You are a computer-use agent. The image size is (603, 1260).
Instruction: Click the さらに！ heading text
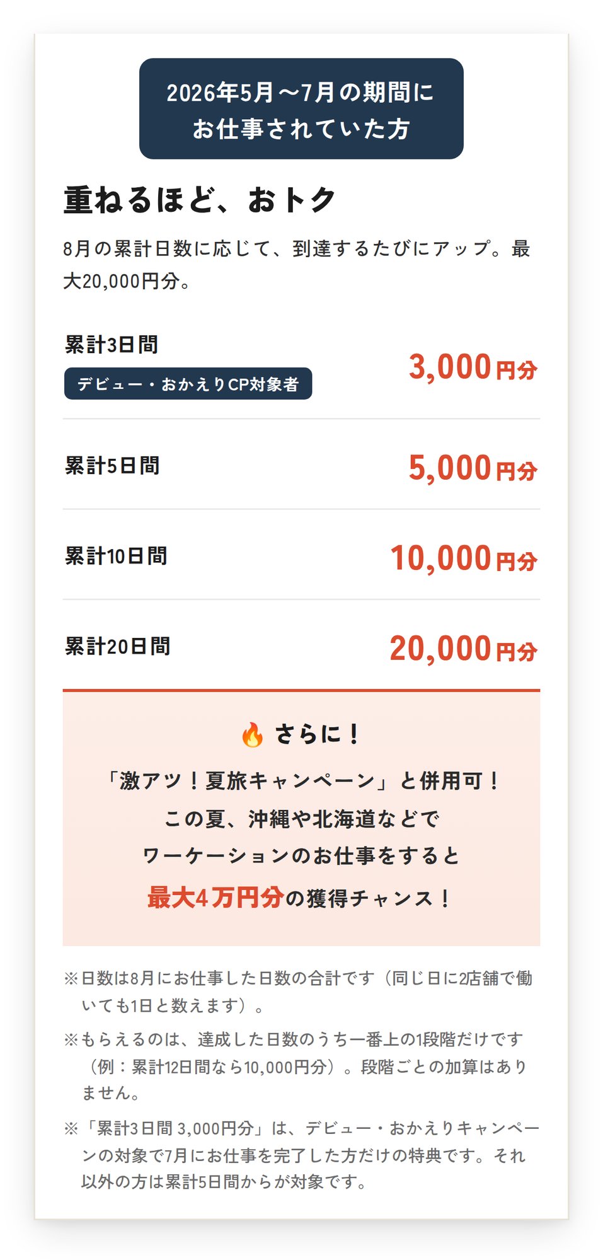point(318,734)
